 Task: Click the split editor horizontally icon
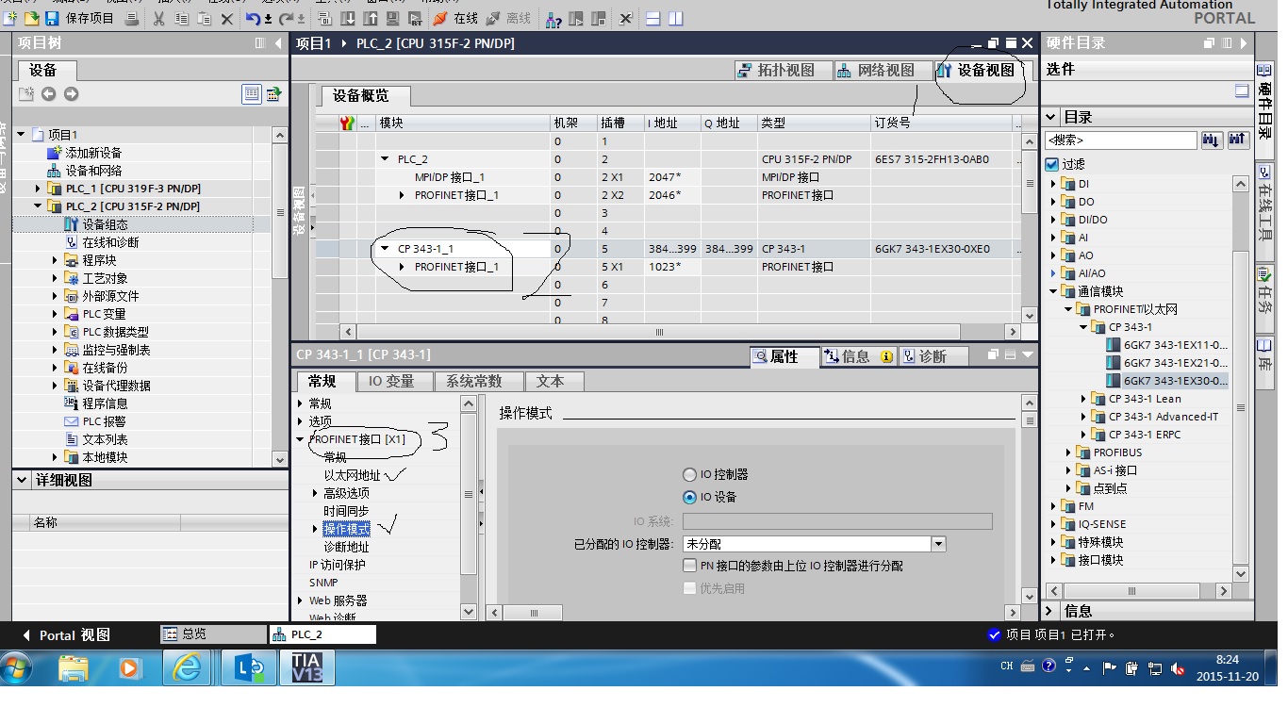[x=652, y=18]
